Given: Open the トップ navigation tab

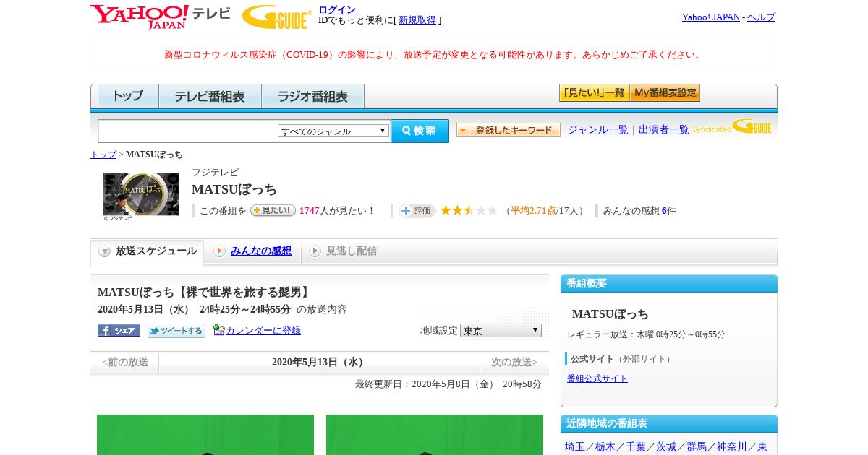Looking at the screenshot, I should point(128,96).
